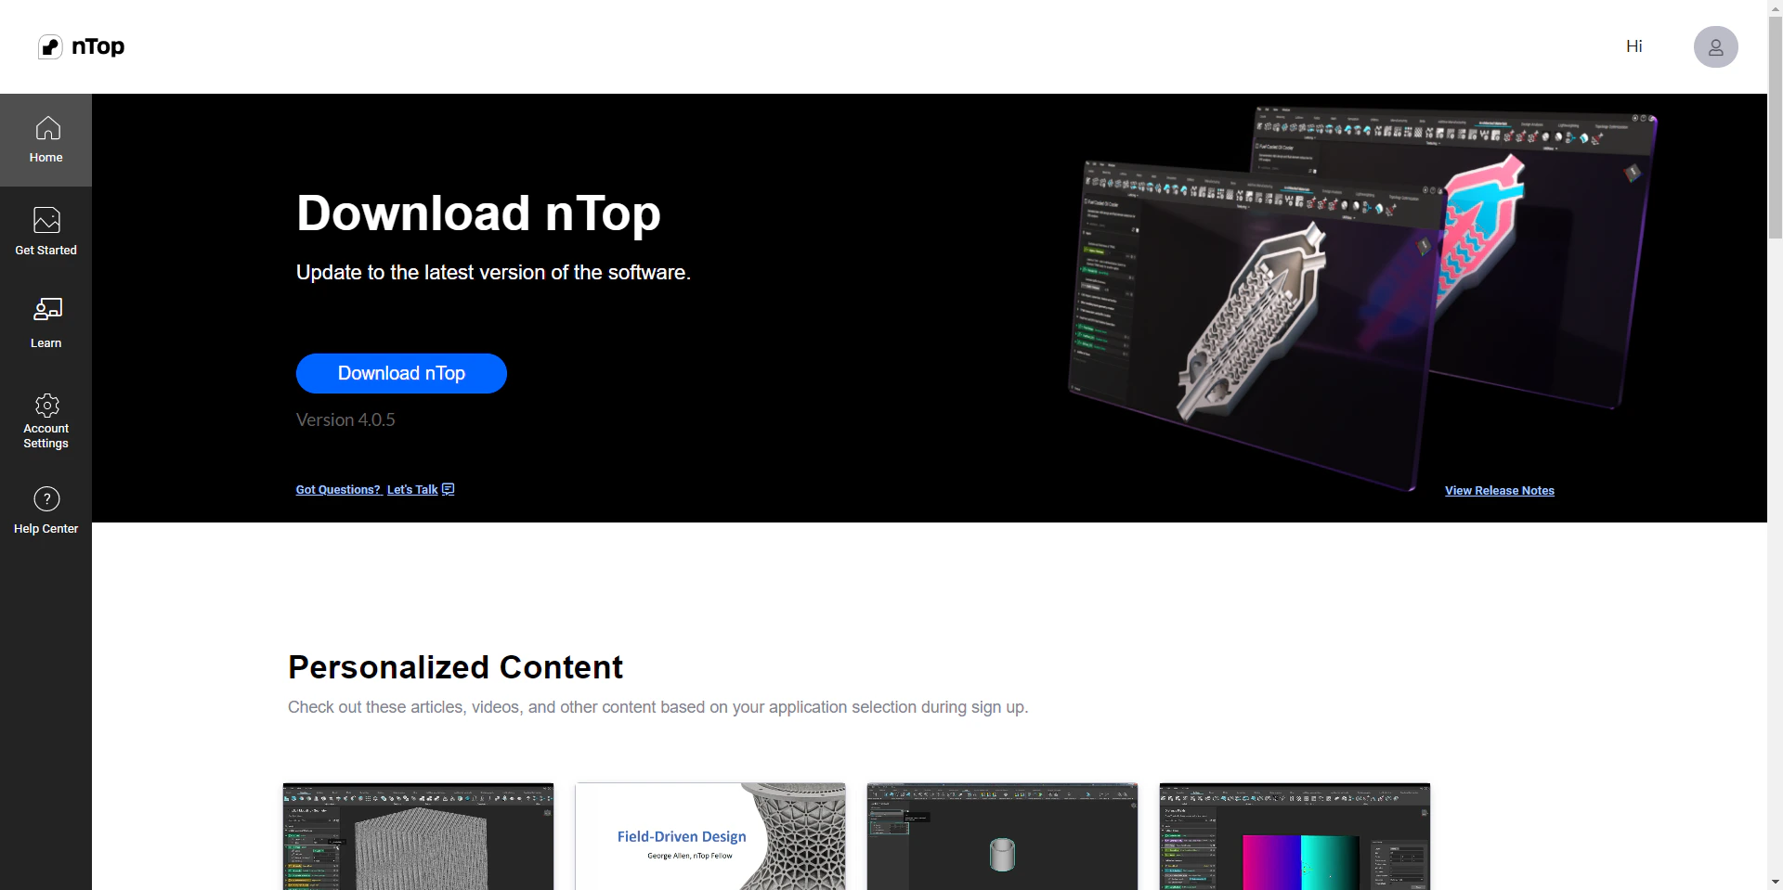Screen dimensions: 1783x890
Task: Click the scrollbar down arrow
Action: pos(1775,882)
